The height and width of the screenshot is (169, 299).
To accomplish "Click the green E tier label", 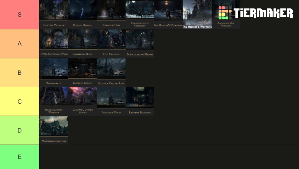I will 20,157.
